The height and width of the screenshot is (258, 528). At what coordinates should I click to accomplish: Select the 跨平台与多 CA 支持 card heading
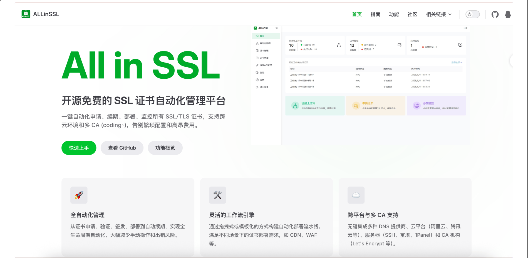373,215
